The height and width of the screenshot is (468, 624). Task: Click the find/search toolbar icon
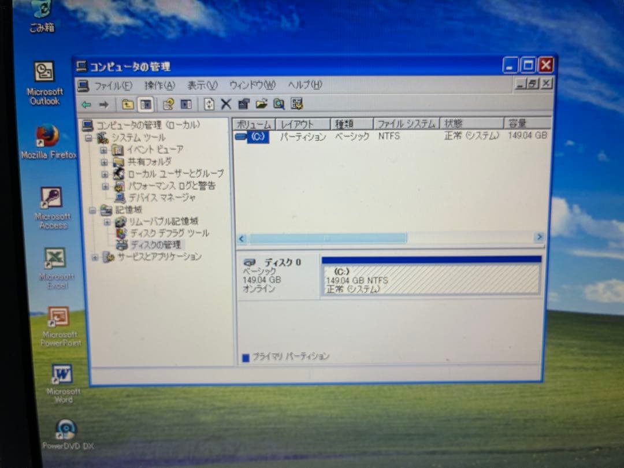278,104
